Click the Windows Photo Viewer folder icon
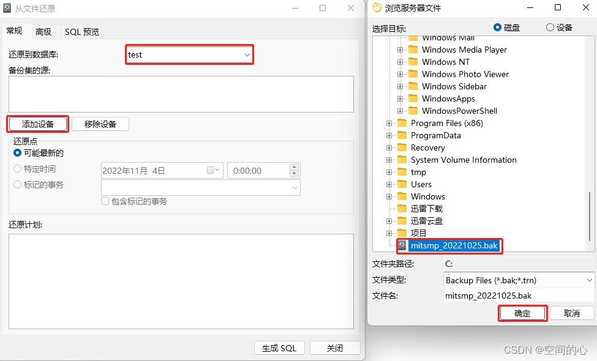The image size is (597, 361). click(x=413, y=74)
